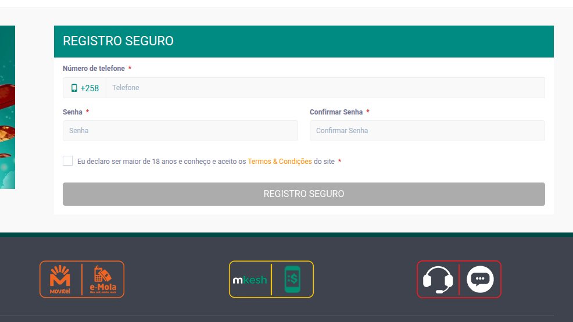Click the Senha field label
573x322 pixels.
(x=73, y=112)
